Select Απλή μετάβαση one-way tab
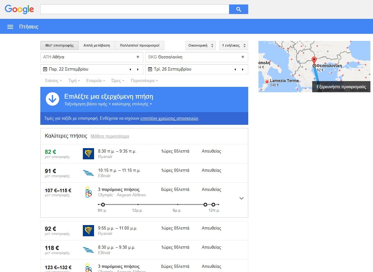Screen dimensions: 373x272 click(x=97, y=46)
